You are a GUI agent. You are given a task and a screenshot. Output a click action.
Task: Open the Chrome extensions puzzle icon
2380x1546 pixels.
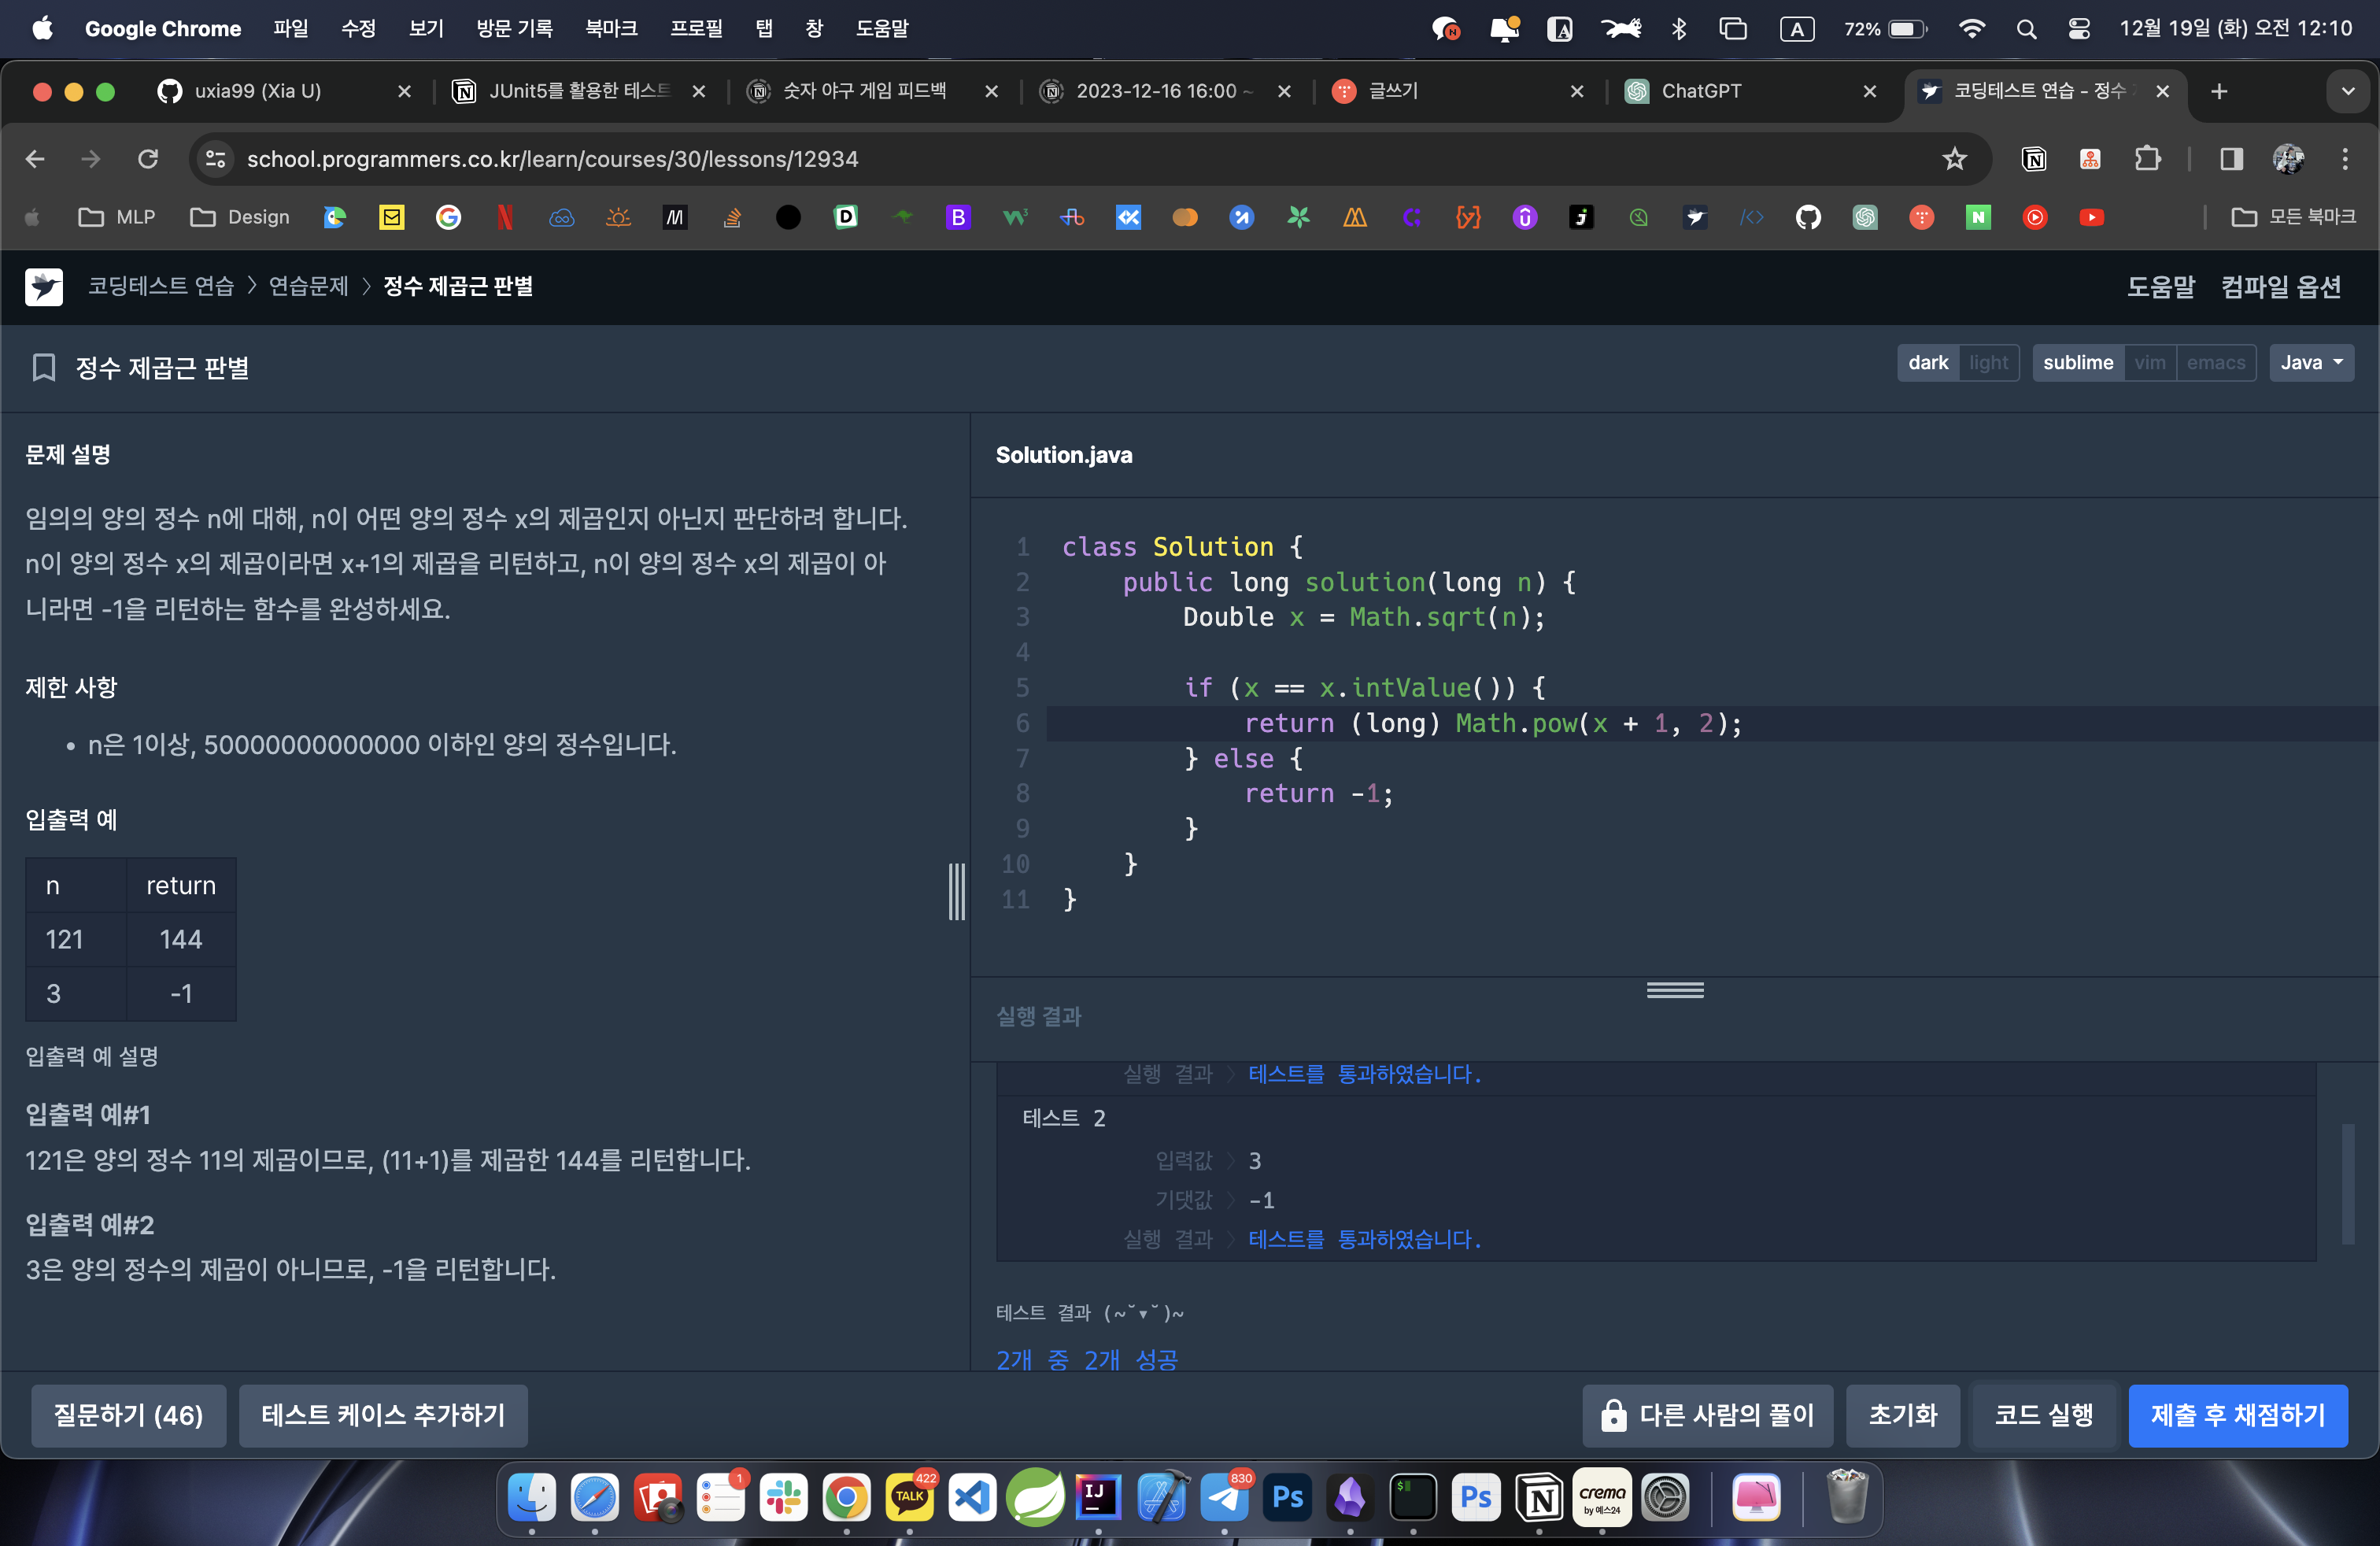pyautogui.click(x=2147, y=159)
